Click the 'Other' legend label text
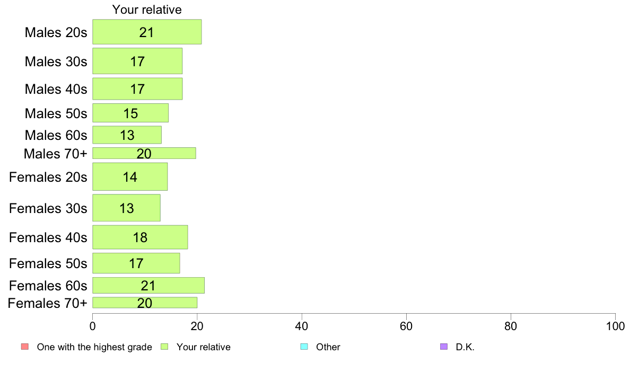 (x=328, y=347)
